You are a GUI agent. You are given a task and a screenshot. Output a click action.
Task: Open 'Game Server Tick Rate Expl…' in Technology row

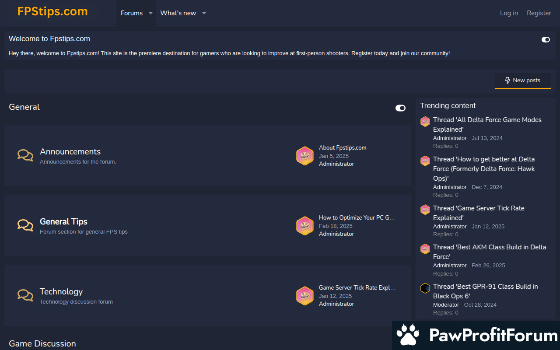(357, 287)
